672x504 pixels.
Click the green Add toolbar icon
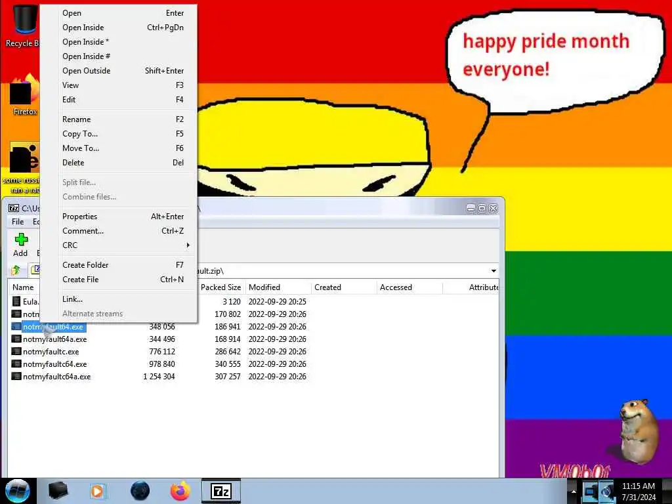tap(20, 239)
